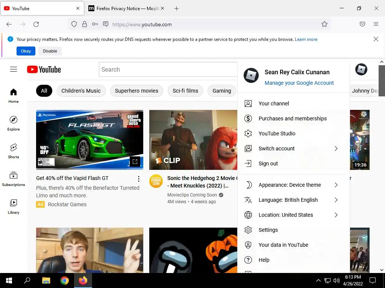This screenshot has height=288, width=385.
Task: Open Your channel from the account menu
Action: 293,103
